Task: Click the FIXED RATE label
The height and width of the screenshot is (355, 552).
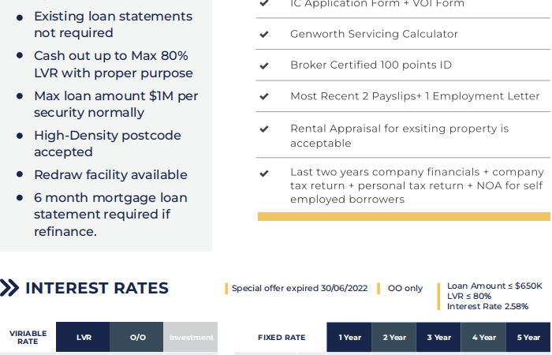Action: tap(282, 338)
